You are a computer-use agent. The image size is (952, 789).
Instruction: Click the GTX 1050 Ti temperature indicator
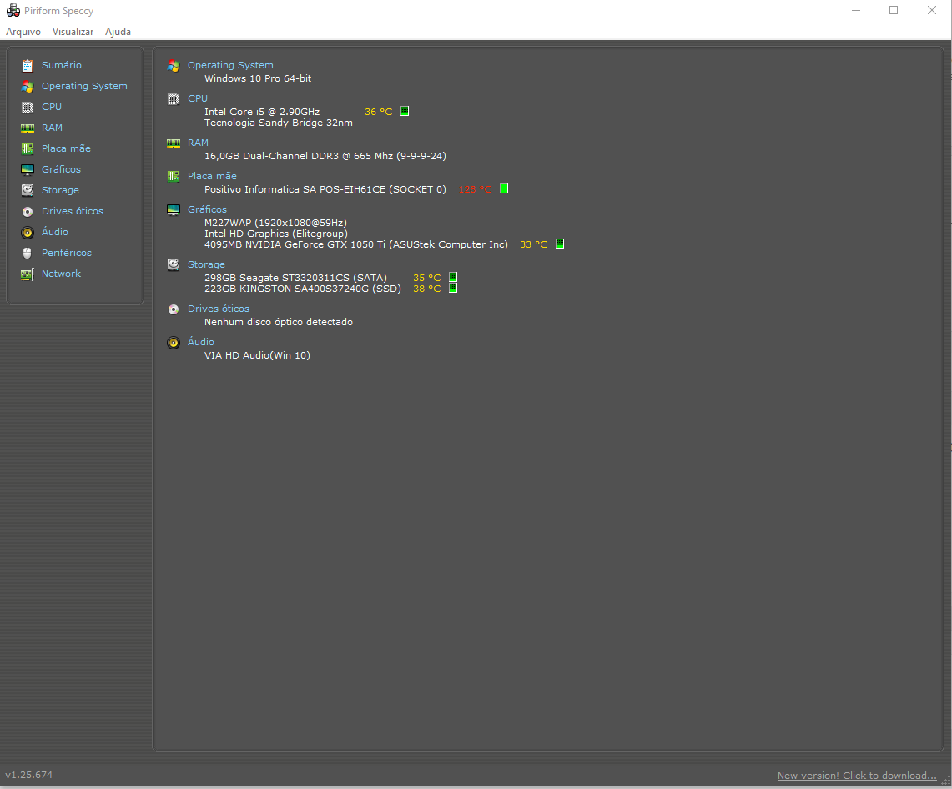tap(560, 244)
